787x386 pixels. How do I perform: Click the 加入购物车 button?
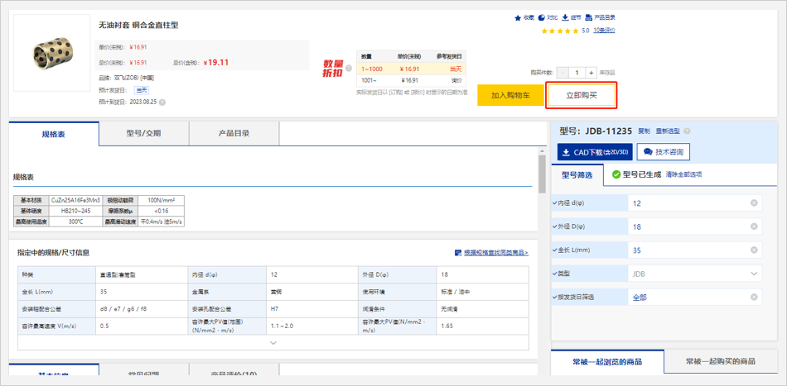pos(510,95)
